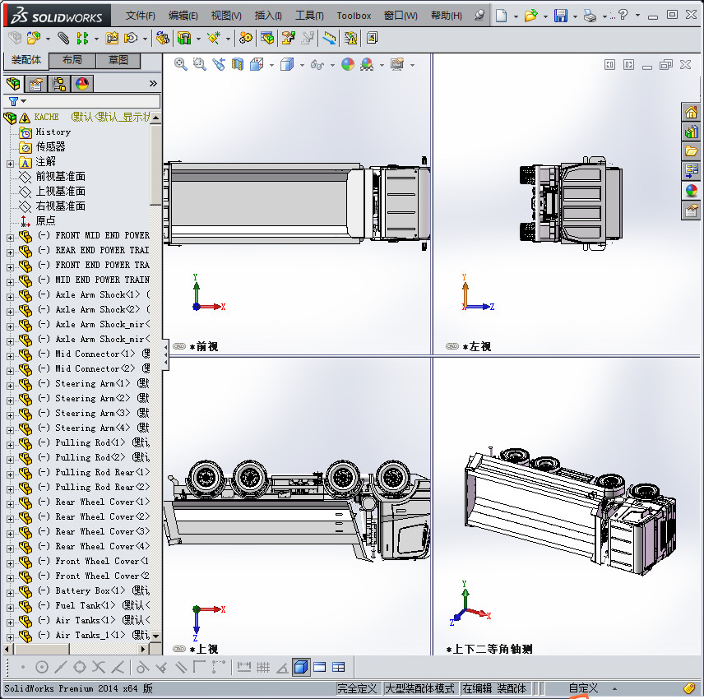Click the Move Component icon
This screenshot has height=699, width=704.
[131, 38]
